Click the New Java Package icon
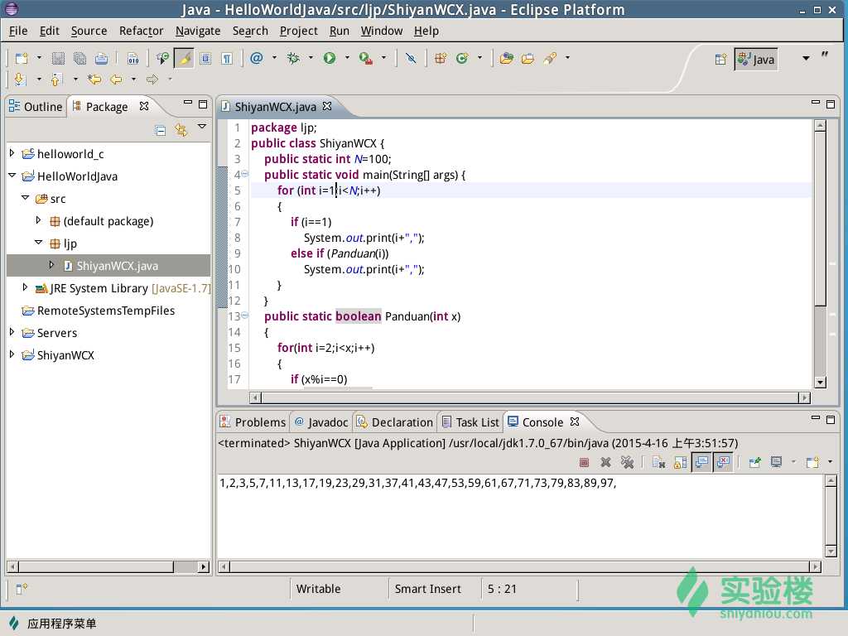 coord(441,58)
